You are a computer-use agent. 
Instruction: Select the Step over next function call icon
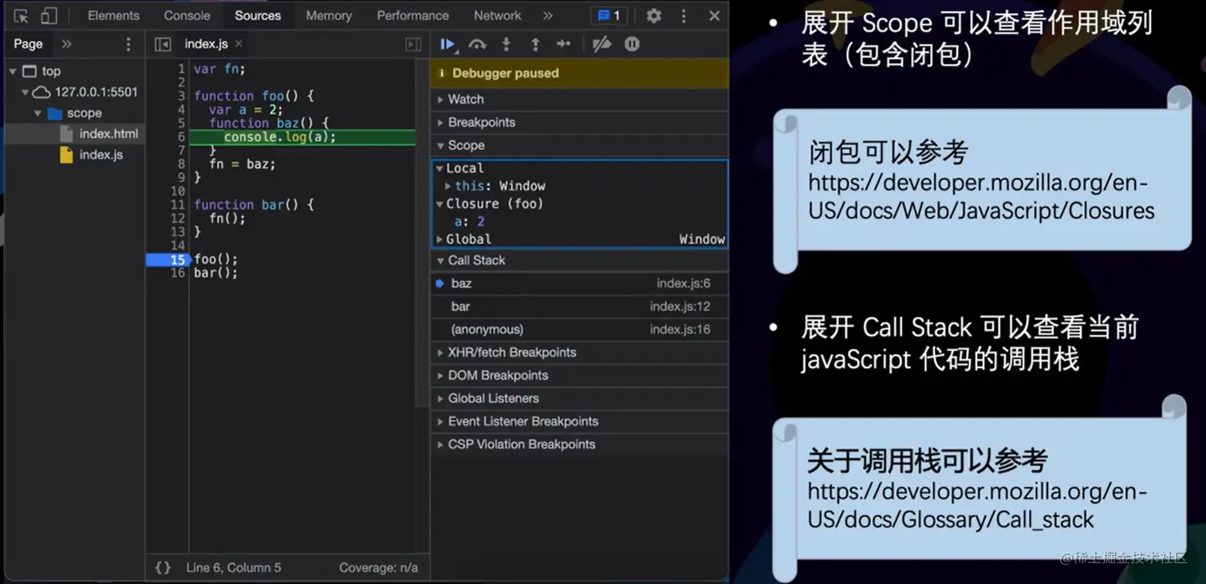coord(477,44)
